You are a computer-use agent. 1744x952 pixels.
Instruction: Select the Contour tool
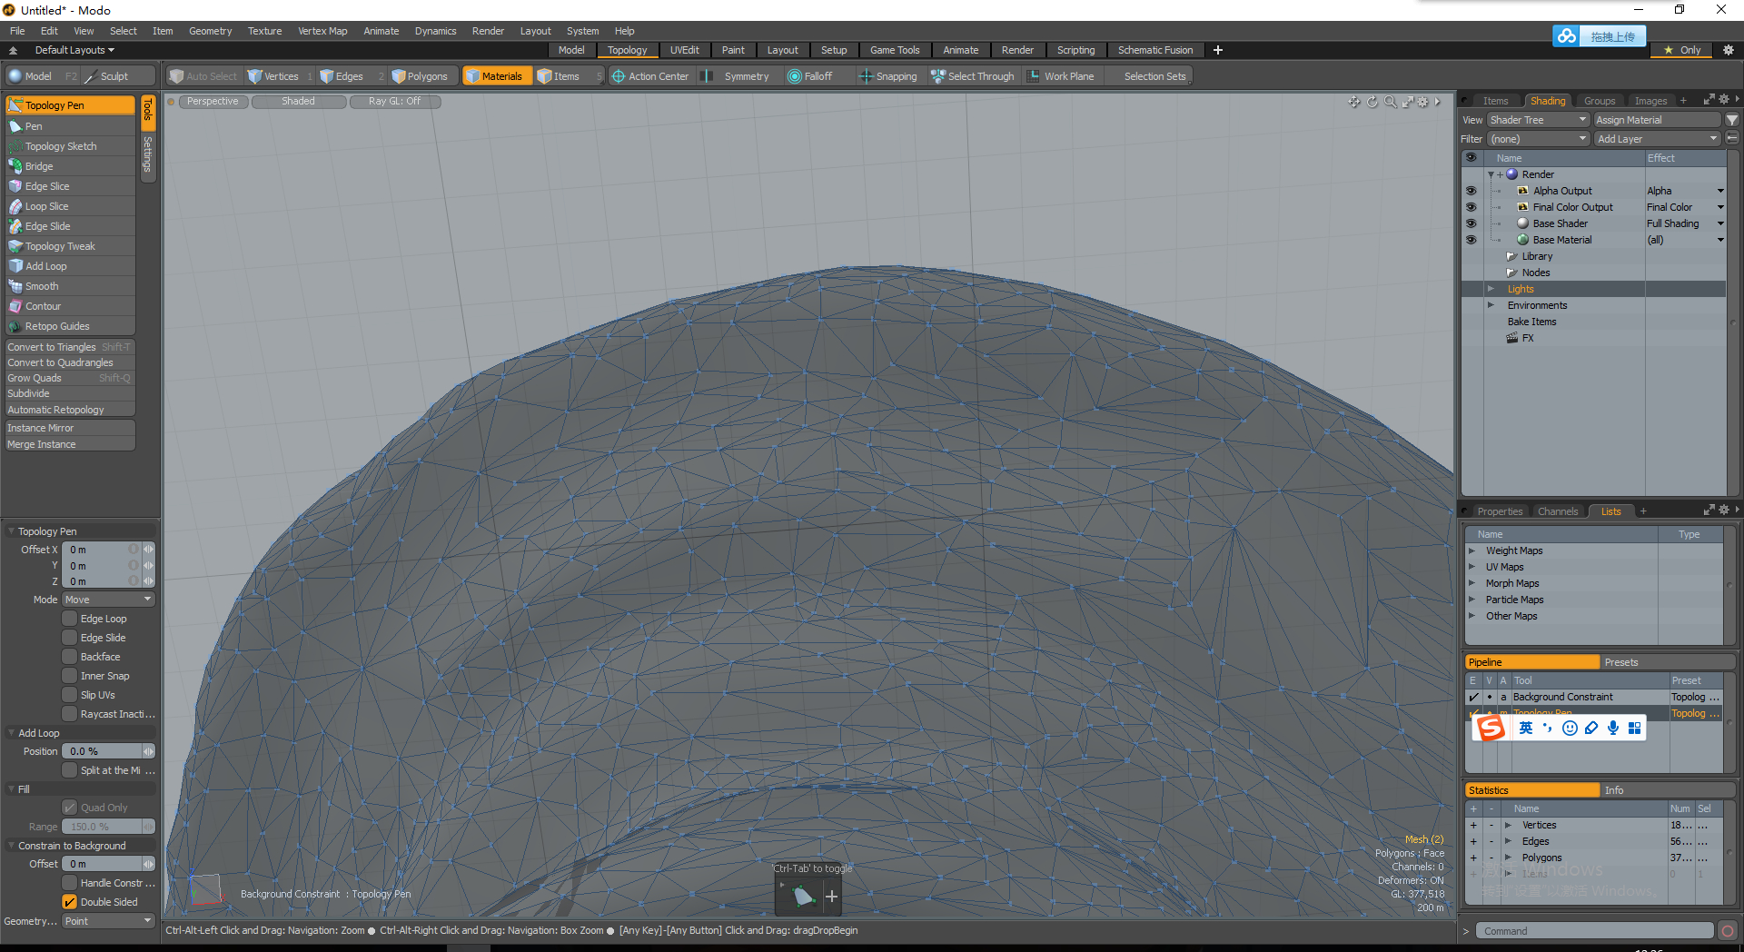tap(43, 306)
